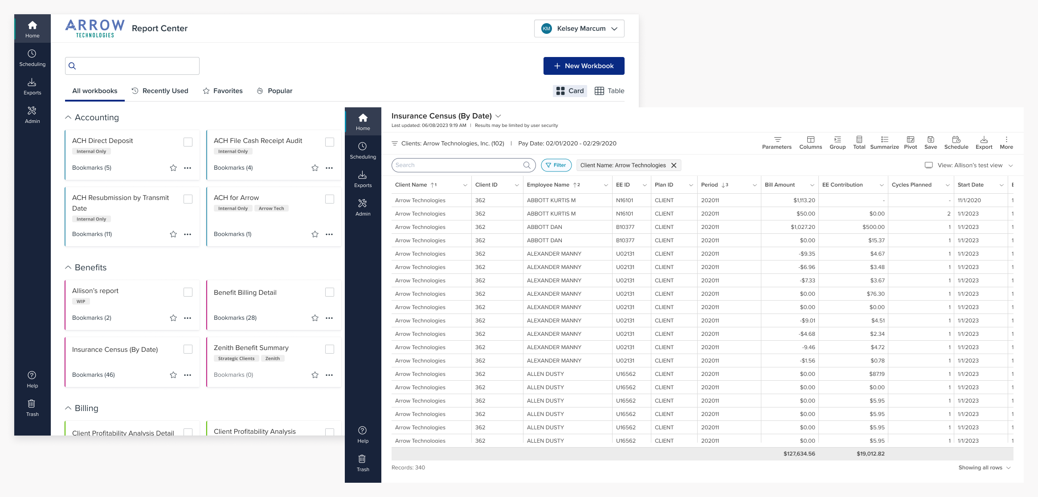Open the Showing all rows dropdown
1038x497 pixels.
(985, 468)
